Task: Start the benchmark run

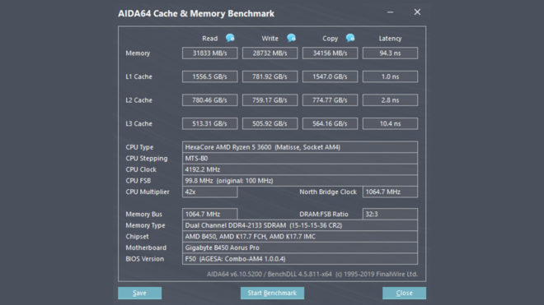Action: click(x=272, y=293)
